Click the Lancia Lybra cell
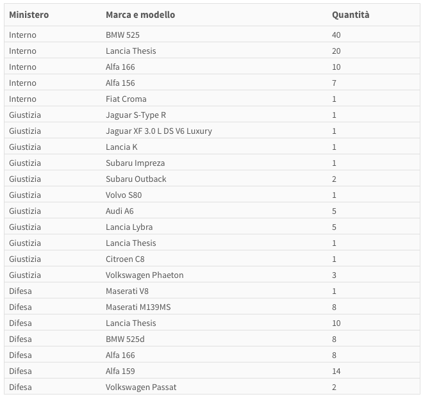This screenshot has width=423, height=399. coord(129,227)
